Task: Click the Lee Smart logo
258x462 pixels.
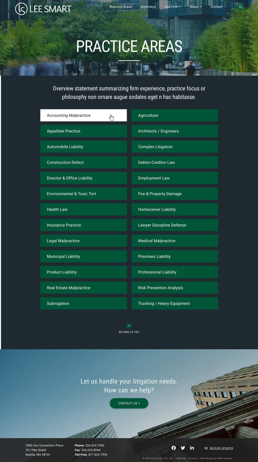Action: [43, 9]
